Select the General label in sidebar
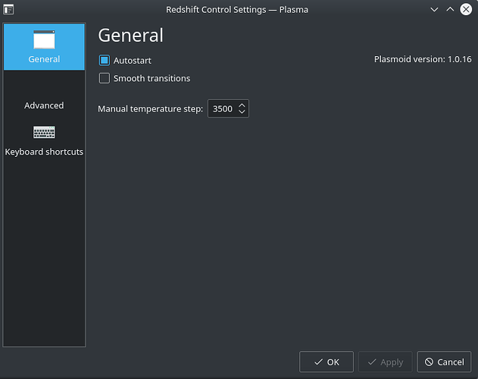The image size is (478, 379). coord(44,59)
